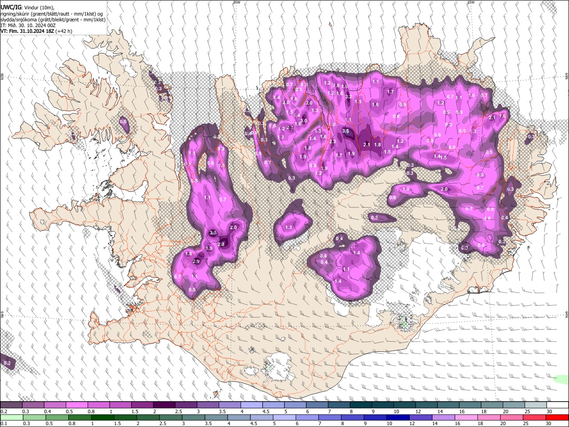569x427 pixels.
Task: Click the dark 0.3 patch at bottom-left ocean
Action: tap(7, 363)
